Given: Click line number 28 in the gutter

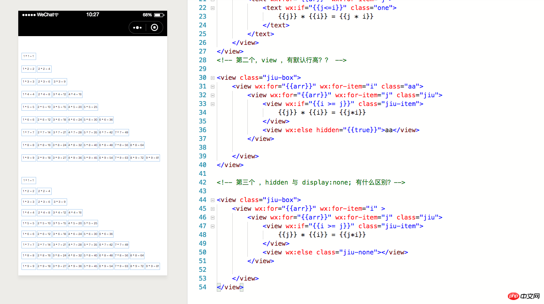Looking at the screenshot, I should click(x=203, y=60).
